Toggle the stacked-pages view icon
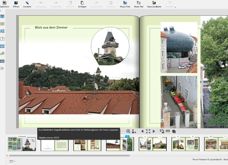 click(174, 131)
